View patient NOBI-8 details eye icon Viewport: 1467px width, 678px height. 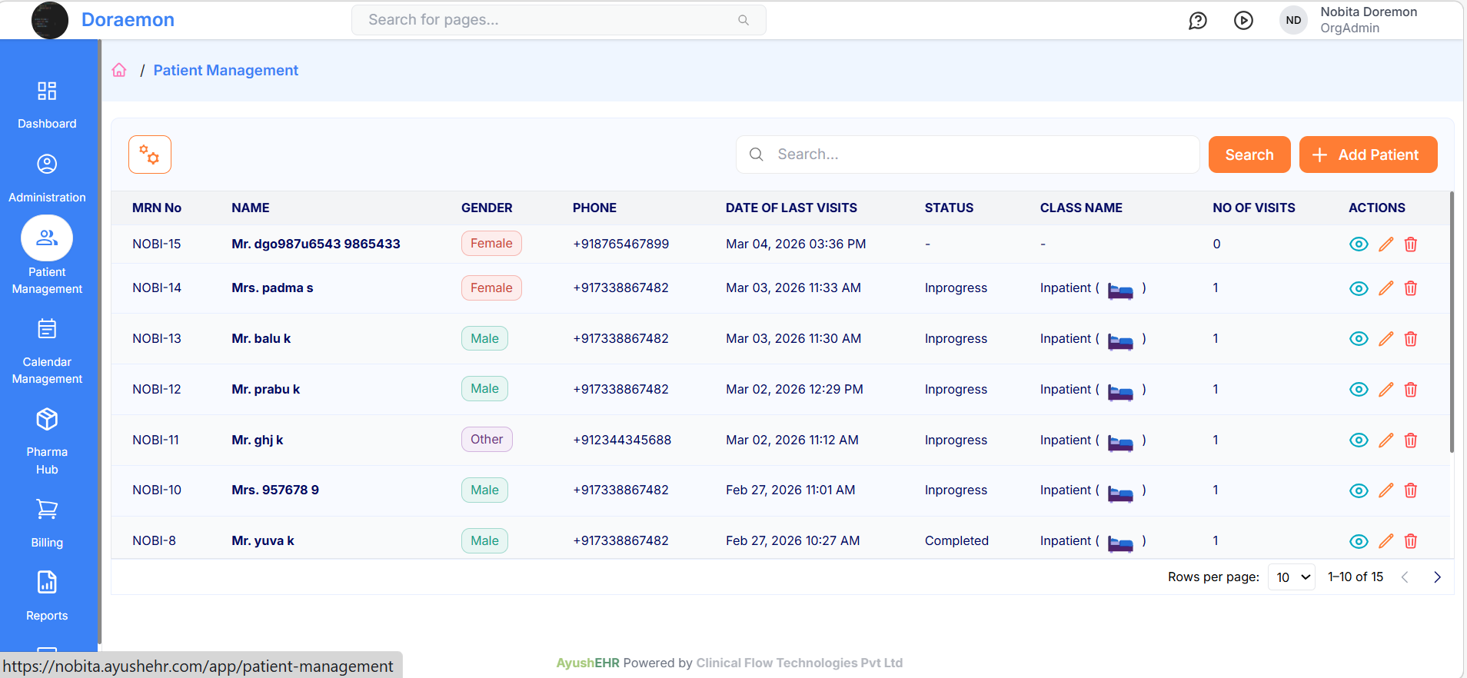point(1359,541)
